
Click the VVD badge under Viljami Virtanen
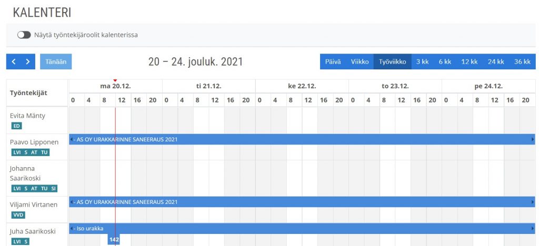pos(18,215)
